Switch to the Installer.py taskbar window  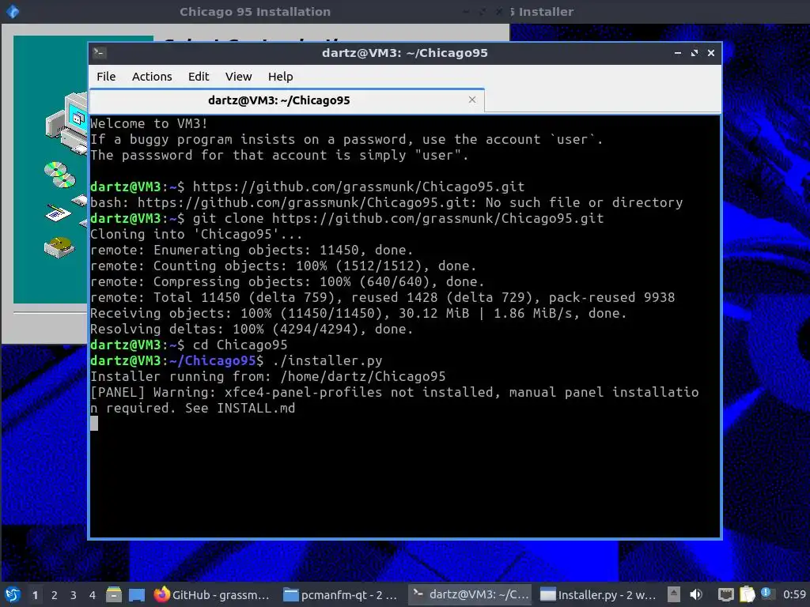[598, 594]
